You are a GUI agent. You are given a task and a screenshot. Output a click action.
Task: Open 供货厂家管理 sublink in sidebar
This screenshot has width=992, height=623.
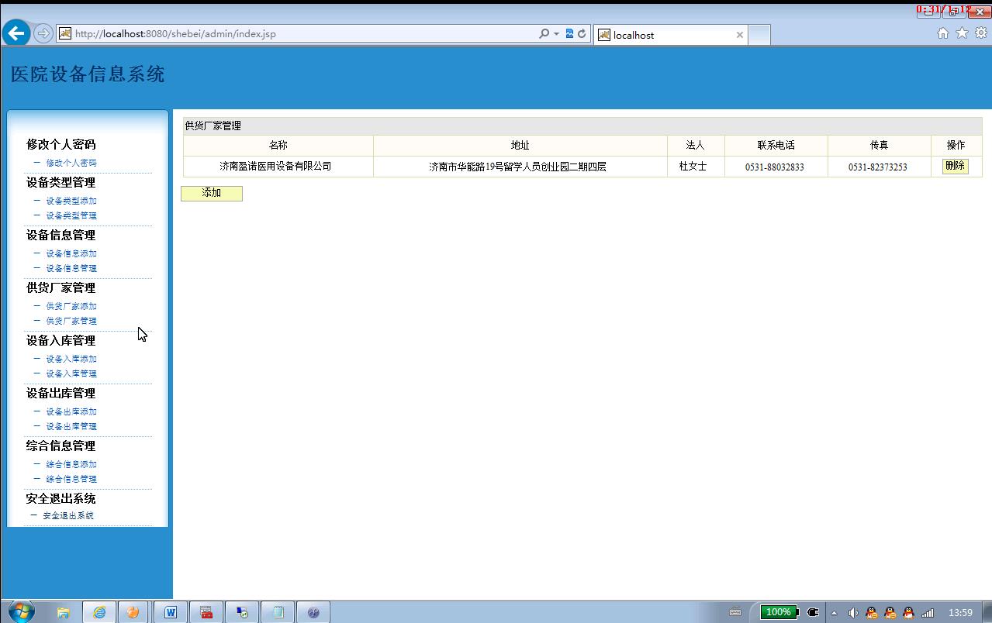point(71,321)
